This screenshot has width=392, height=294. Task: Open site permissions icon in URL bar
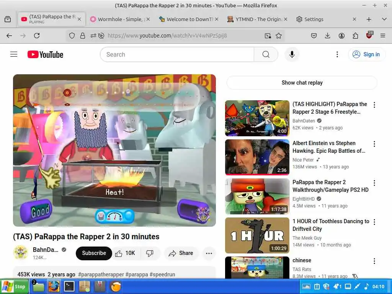click(93, 36)
